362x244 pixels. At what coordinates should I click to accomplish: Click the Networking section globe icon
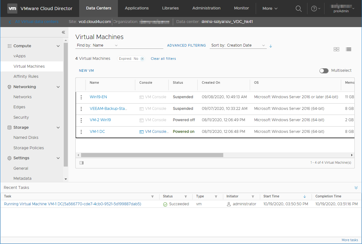[x=9, y=87]
